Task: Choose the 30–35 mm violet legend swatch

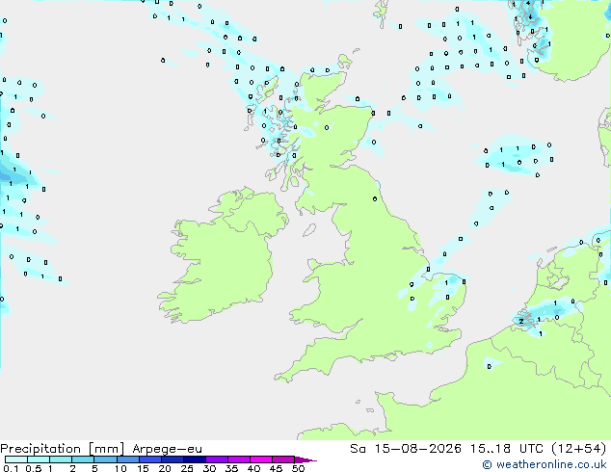Action: 216,459
